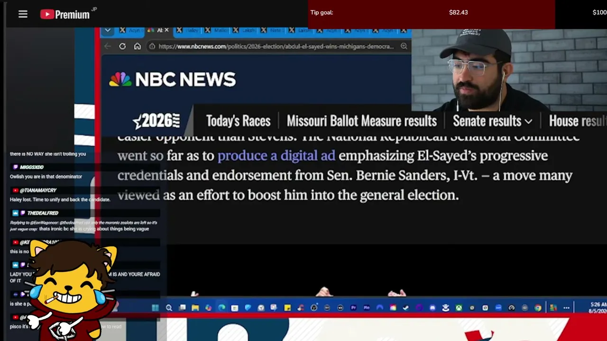
Task: Open the YouTube hamburger guide menu
Action: [x=23, y=14]
